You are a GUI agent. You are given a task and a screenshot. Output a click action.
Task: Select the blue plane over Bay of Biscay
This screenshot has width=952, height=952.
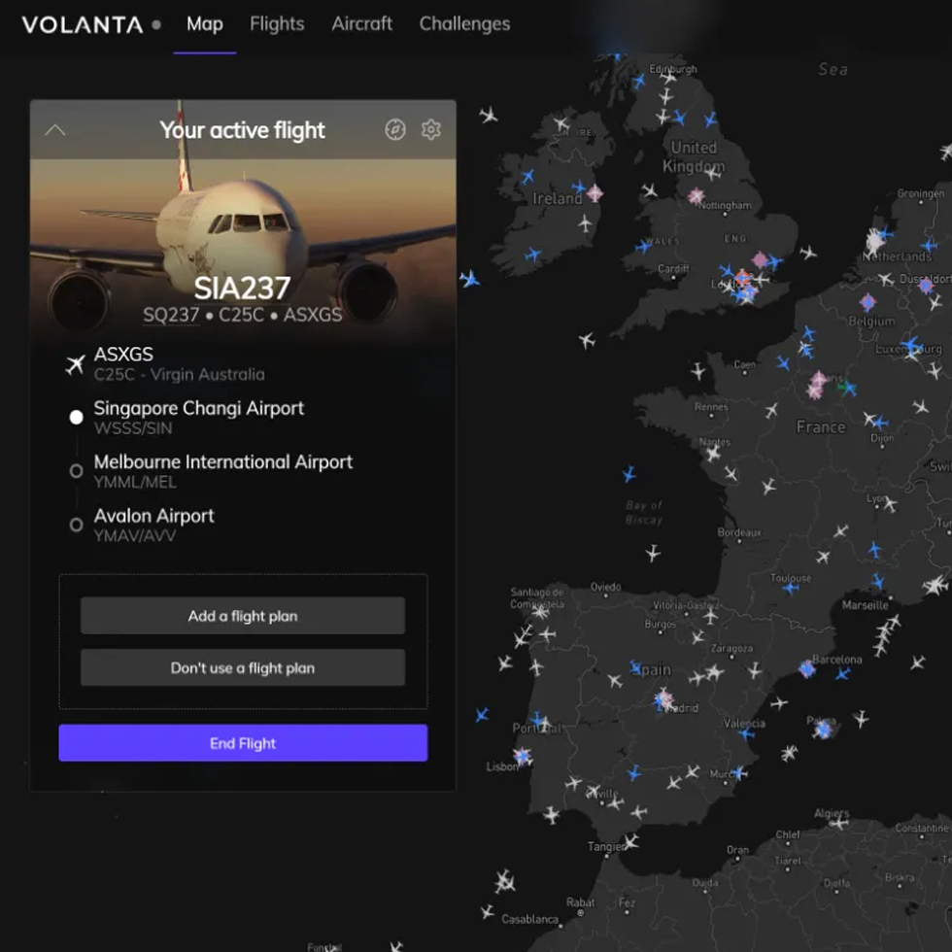629,474
